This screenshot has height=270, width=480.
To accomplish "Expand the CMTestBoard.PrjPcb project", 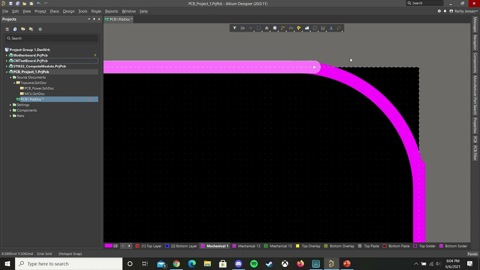I will pyautogui.click(x=6, y=61).
